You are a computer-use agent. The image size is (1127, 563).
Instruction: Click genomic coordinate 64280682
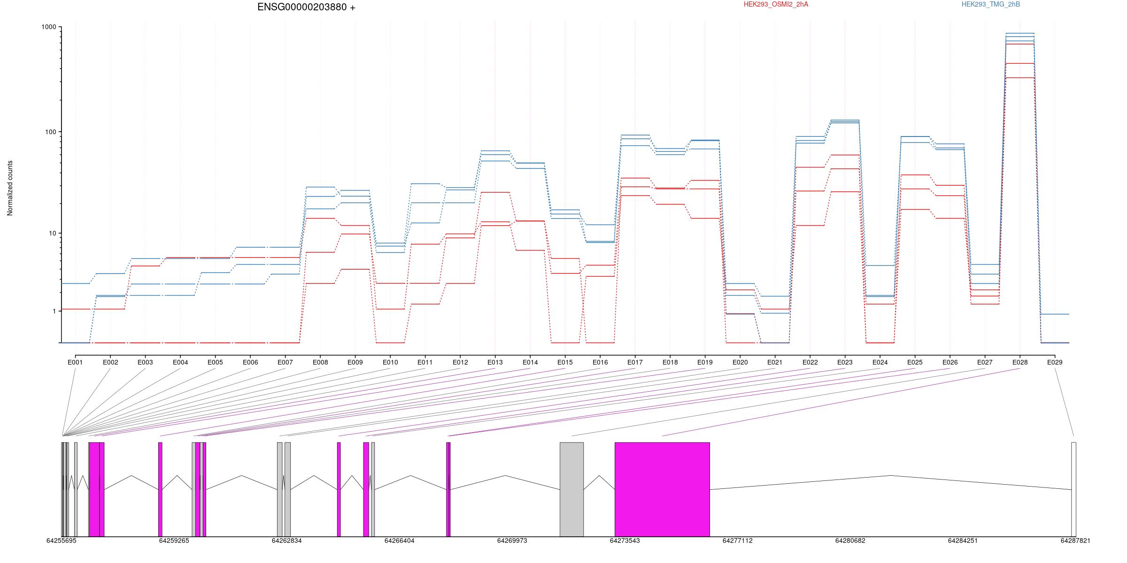tap(850, 540)
